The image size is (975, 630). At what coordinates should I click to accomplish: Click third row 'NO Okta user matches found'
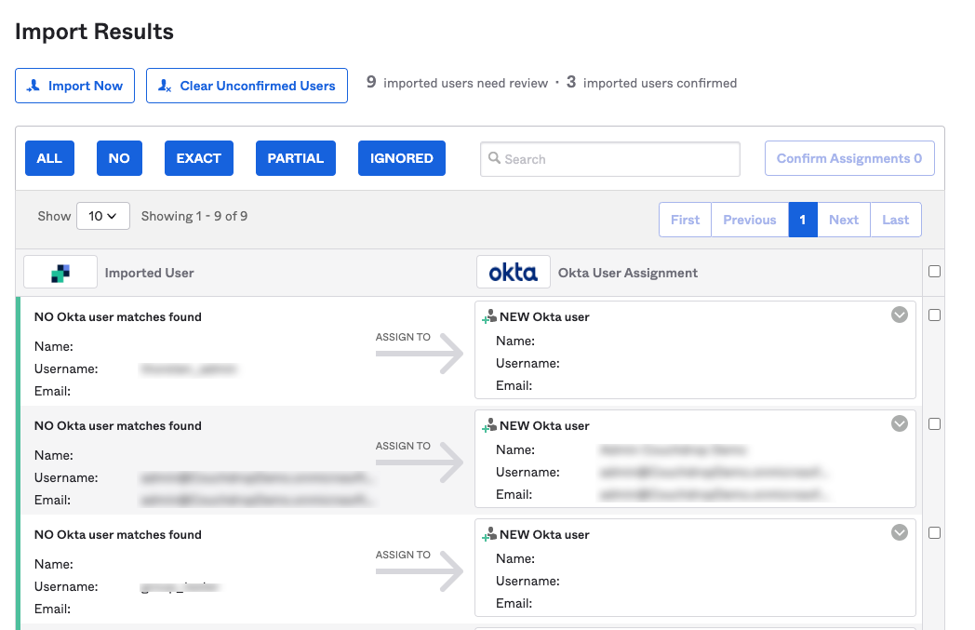[x=118, y=535]
